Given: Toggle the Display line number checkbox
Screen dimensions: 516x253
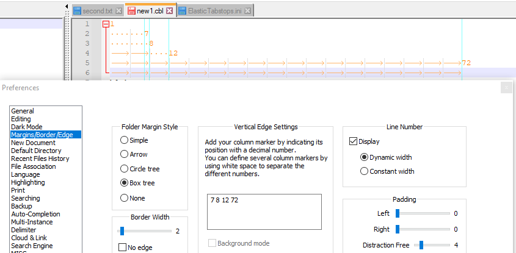Looking at the screenshot, I should click(x=353, y=141).
